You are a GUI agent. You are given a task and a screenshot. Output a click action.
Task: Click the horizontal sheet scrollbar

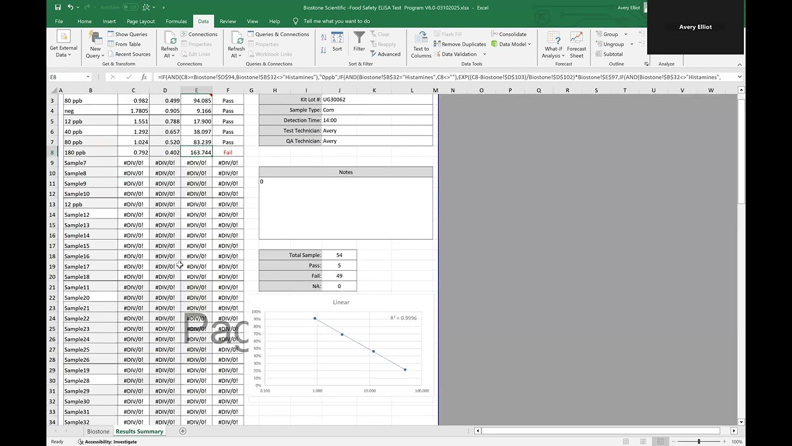click(x=601, y=431)
